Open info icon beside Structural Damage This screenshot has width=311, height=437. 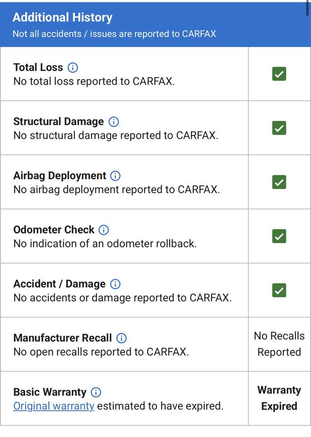click(x=113, y=122)
